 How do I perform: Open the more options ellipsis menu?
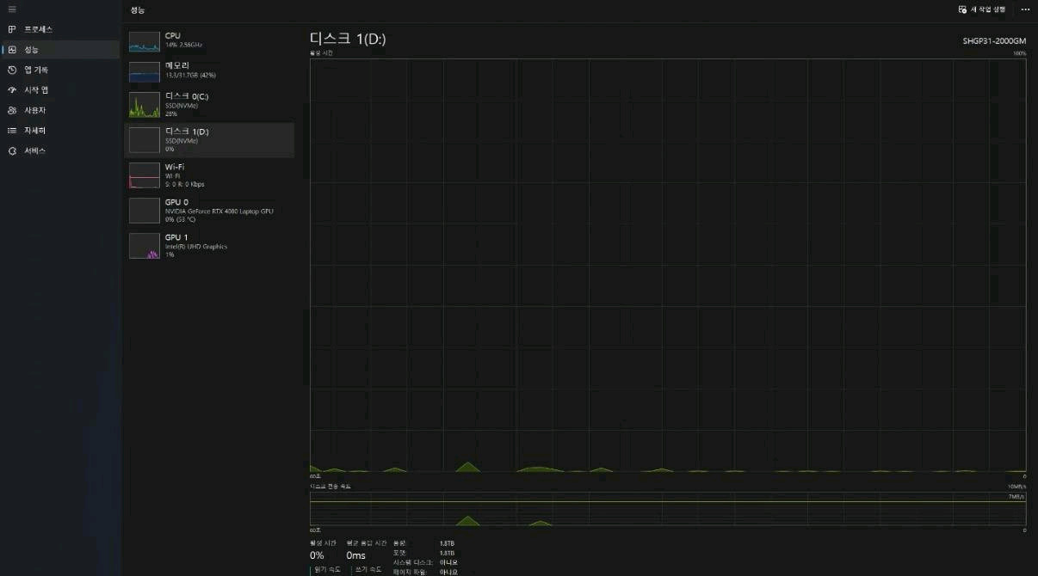1025,9
